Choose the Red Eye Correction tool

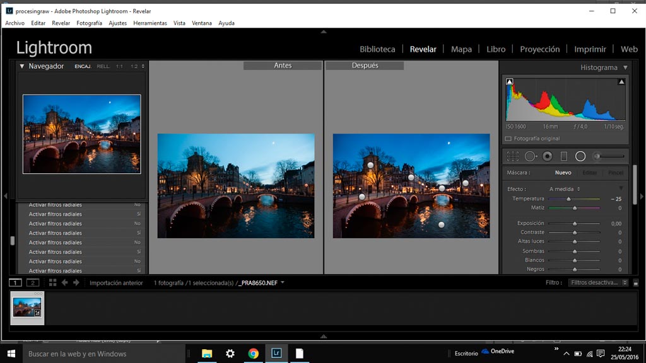coord(548,156)
